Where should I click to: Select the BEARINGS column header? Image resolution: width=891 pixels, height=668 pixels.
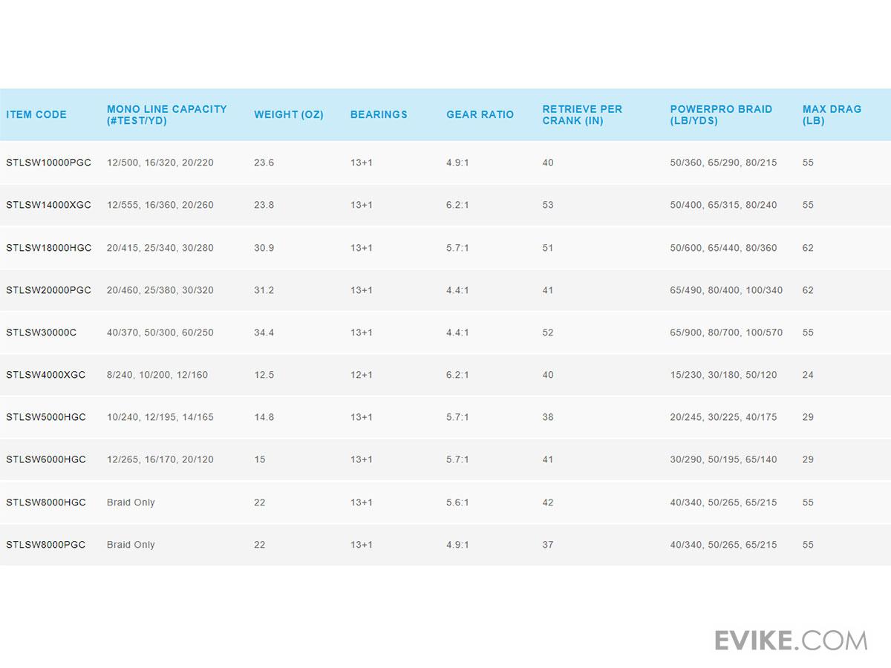point(379,115)
